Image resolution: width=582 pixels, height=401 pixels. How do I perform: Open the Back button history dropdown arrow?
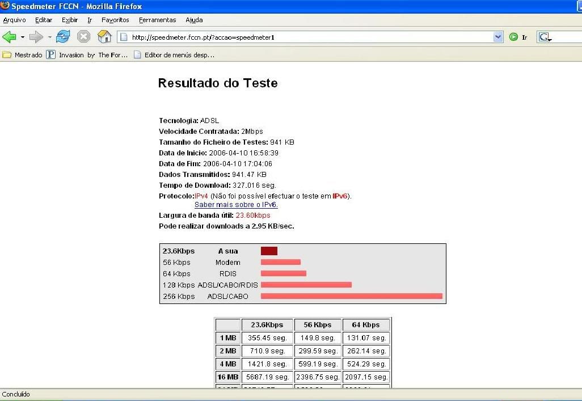pyautogui.click(x=23, y=37)
